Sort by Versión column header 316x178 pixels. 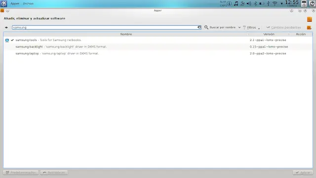pyautogui.click(x=269, y=34)
